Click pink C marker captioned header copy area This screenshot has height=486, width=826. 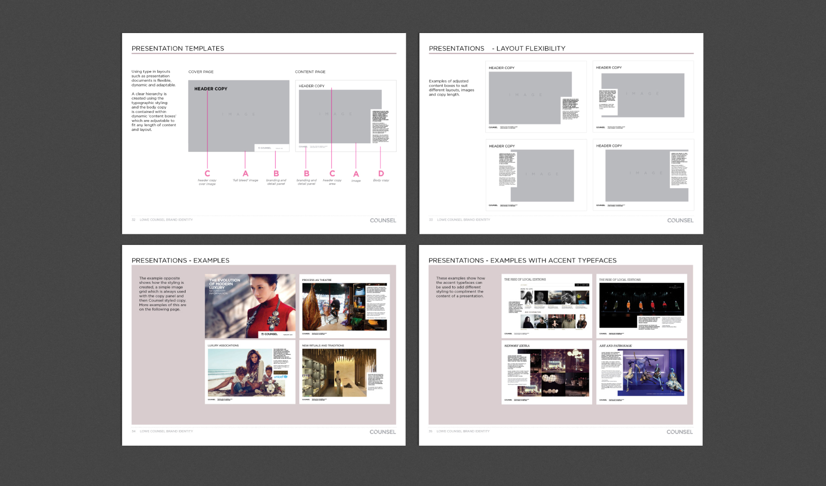[x=332, y=174]
